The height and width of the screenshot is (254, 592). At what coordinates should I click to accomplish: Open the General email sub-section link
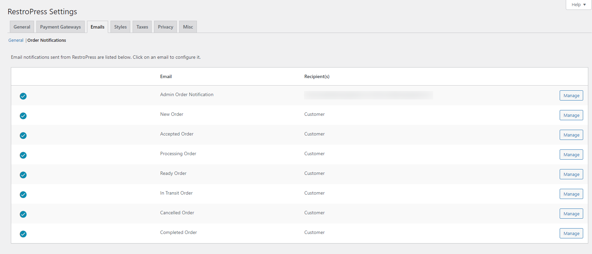(16, 40)
